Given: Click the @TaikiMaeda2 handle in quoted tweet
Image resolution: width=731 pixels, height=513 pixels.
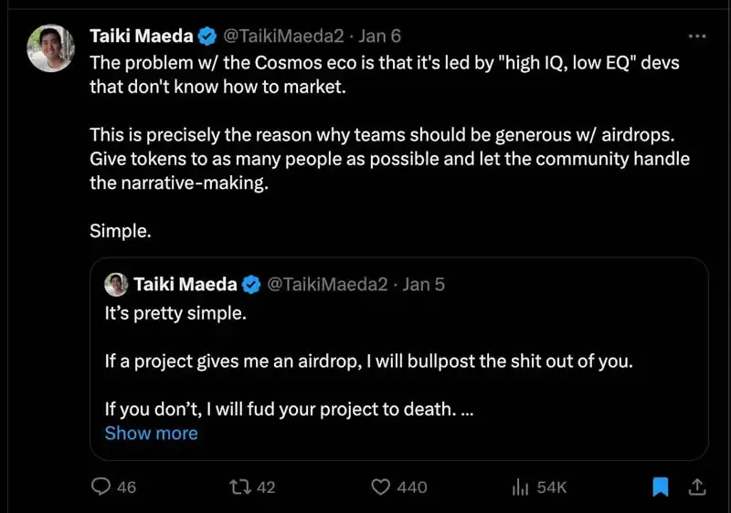Looking at the screenshot, I should (327, 284).
